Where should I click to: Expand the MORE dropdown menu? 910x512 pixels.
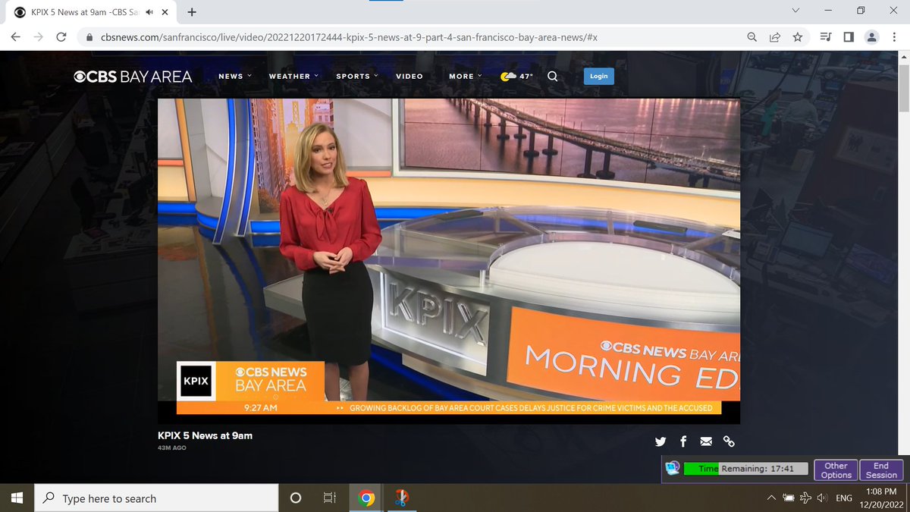pyautogui.click(x=466, y=76)
